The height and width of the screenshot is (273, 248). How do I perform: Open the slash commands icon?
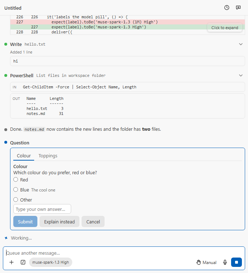pyautogui.click(x=23, y=262)
